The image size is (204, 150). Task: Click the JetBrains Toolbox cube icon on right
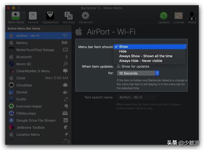point(66,127)
